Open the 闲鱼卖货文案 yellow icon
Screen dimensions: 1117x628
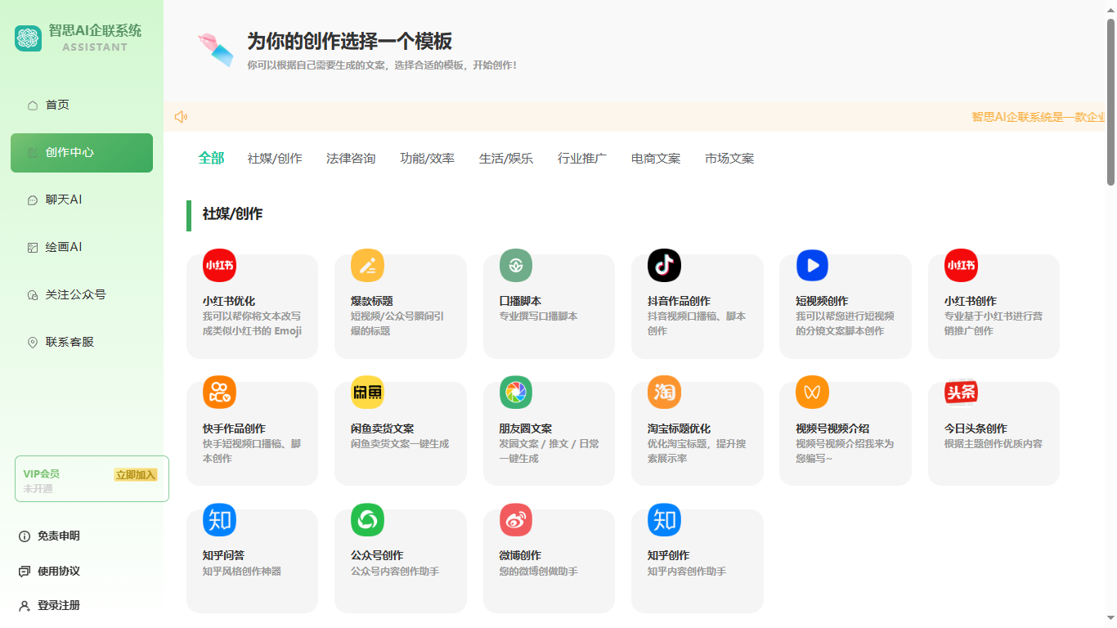pos(367,392)
